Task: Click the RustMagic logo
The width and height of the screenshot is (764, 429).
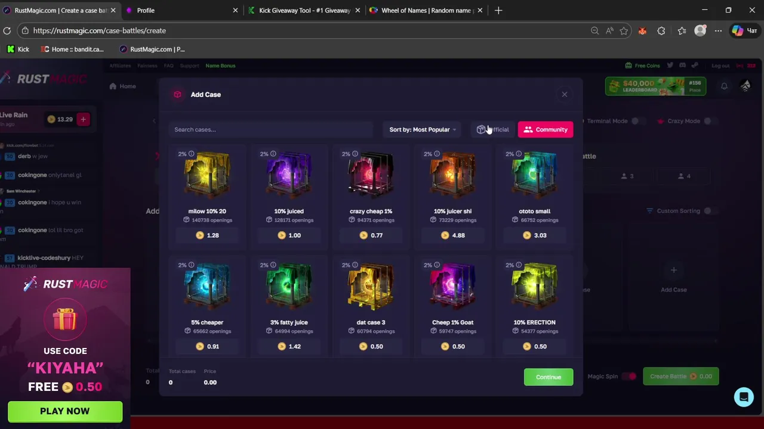Action: click(x=44, y=79)
